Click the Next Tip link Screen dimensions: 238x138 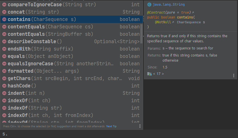tap(111, 126)
